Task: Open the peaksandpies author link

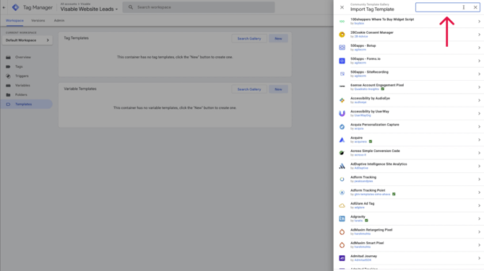Action: (x=363, y=181)
